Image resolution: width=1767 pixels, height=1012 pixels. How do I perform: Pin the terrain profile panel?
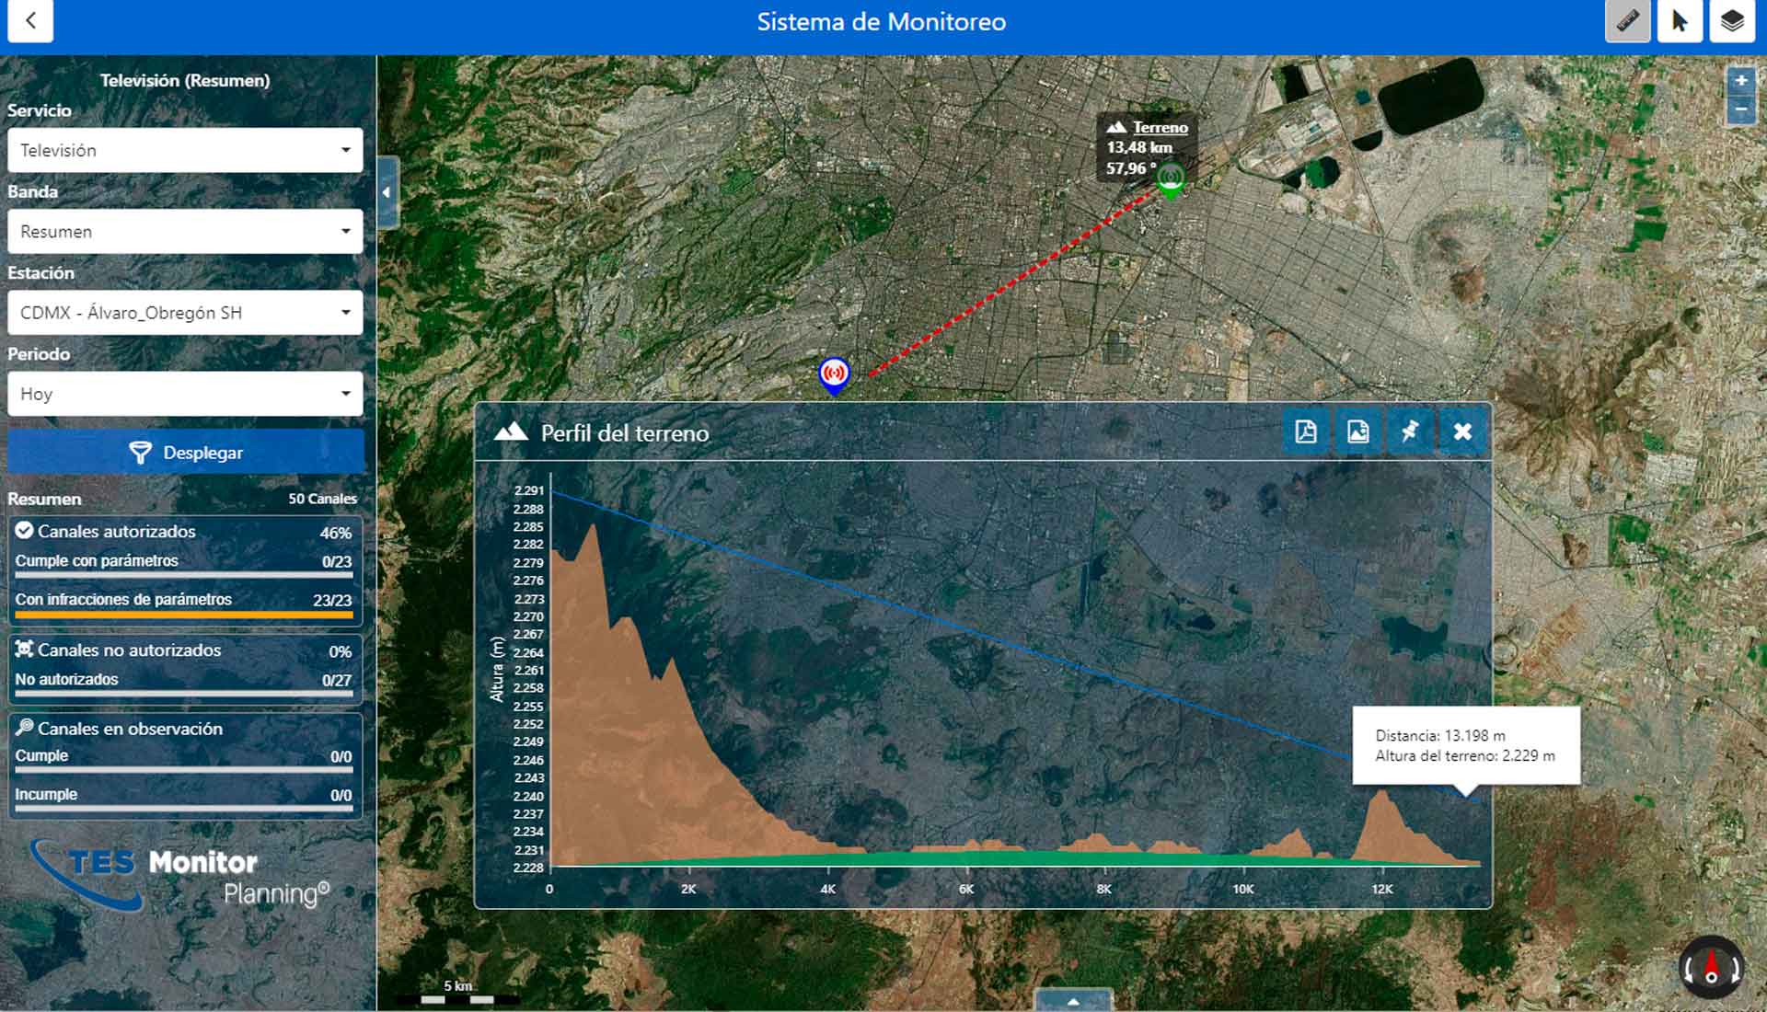point(1410,431)
